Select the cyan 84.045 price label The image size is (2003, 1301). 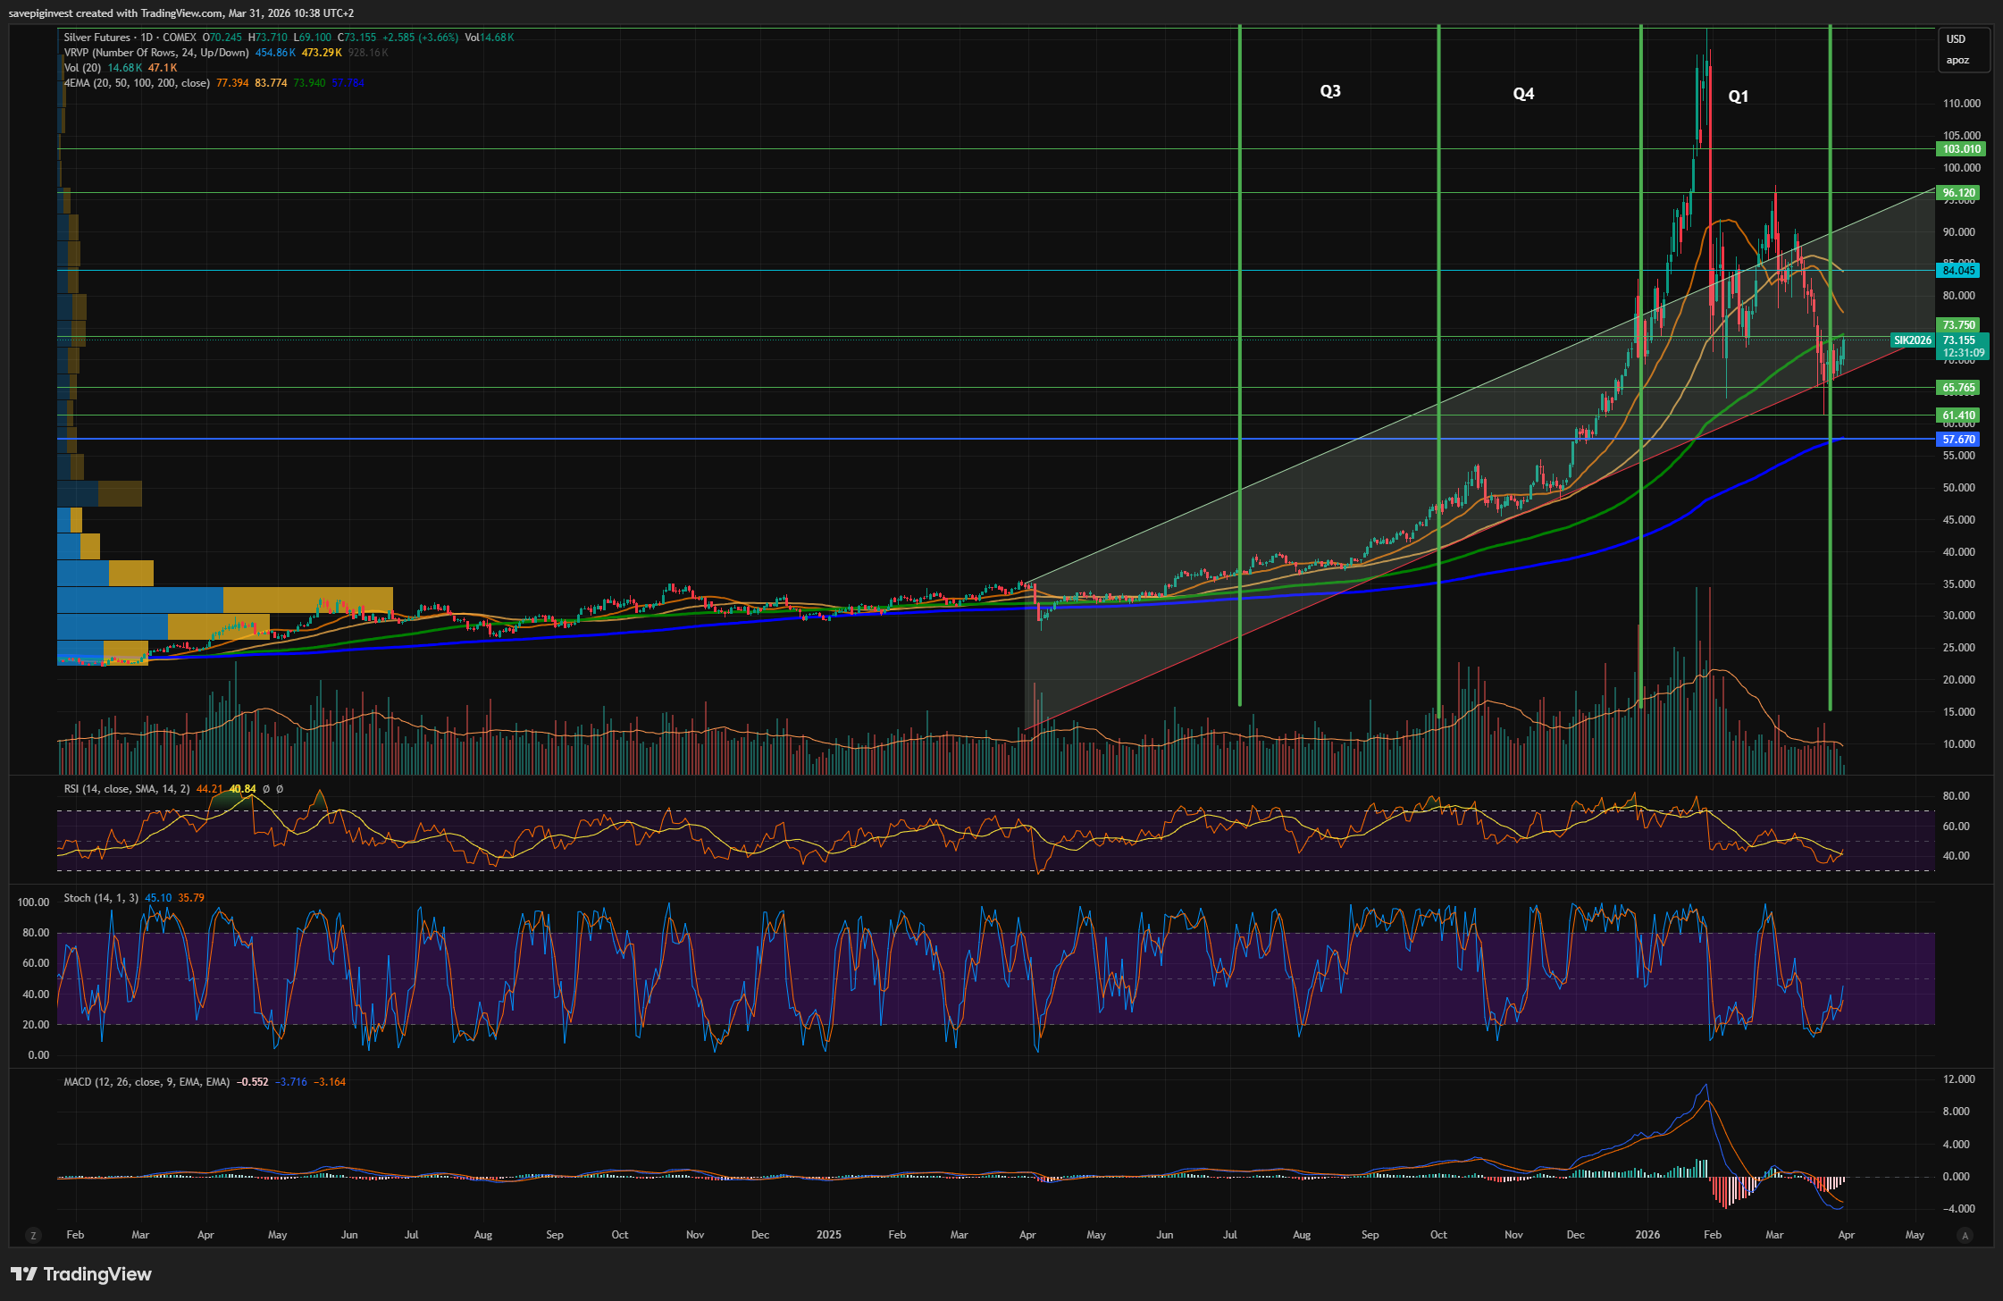(1958, 271)
